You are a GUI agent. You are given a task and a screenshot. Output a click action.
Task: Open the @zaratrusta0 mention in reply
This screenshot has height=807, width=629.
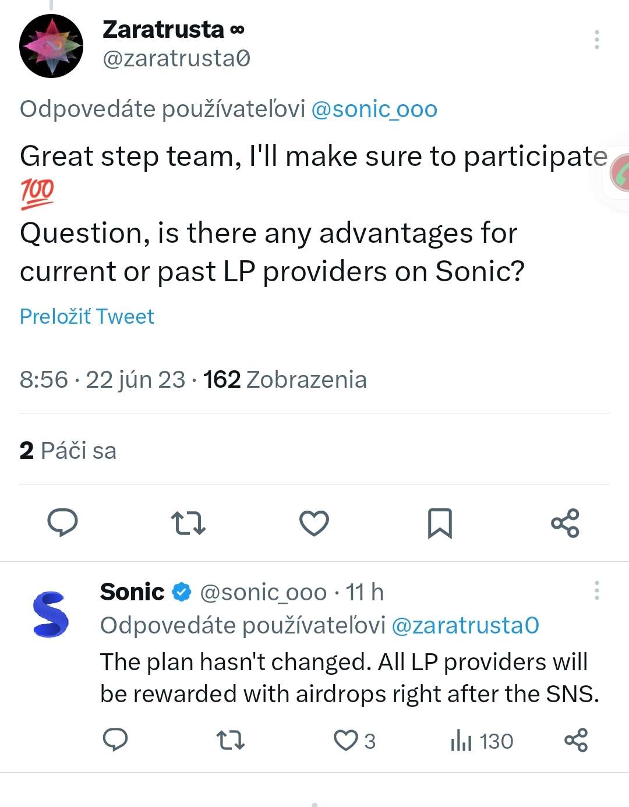(x=465, y=625)
